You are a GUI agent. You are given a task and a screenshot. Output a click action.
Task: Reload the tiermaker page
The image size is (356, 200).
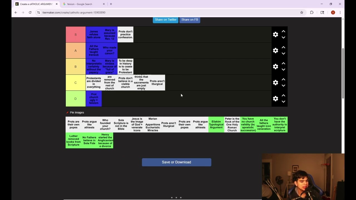point(30,12)
